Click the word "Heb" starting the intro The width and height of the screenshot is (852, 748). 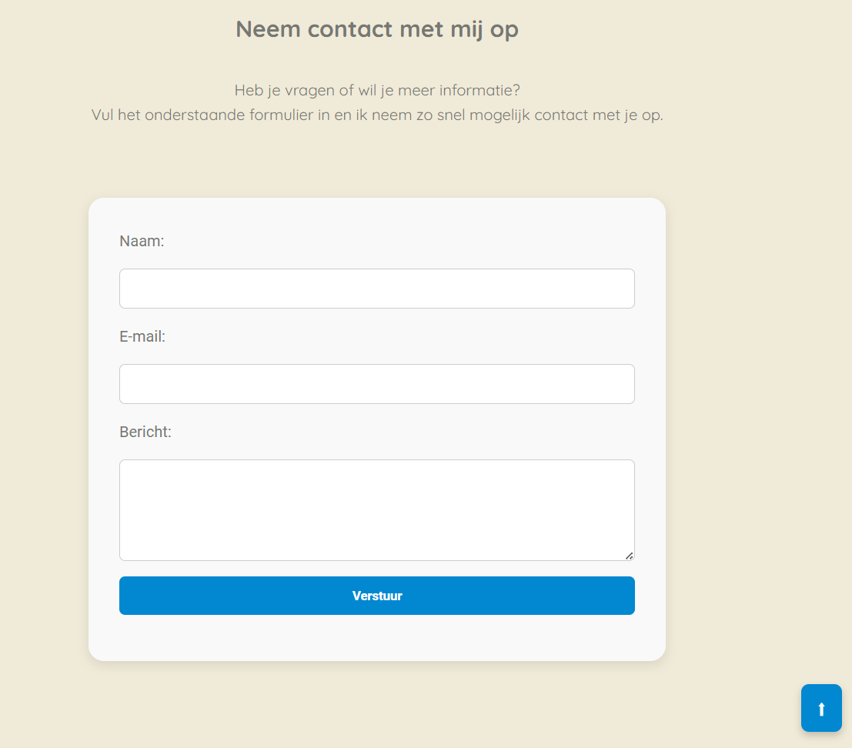[x=249, y=91]
